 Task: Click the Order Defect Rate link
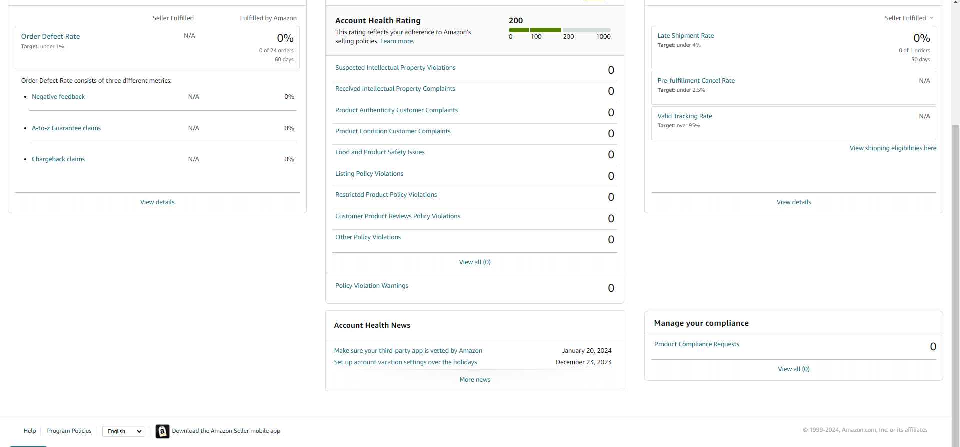pyautogui.click(x=50, y=36)
